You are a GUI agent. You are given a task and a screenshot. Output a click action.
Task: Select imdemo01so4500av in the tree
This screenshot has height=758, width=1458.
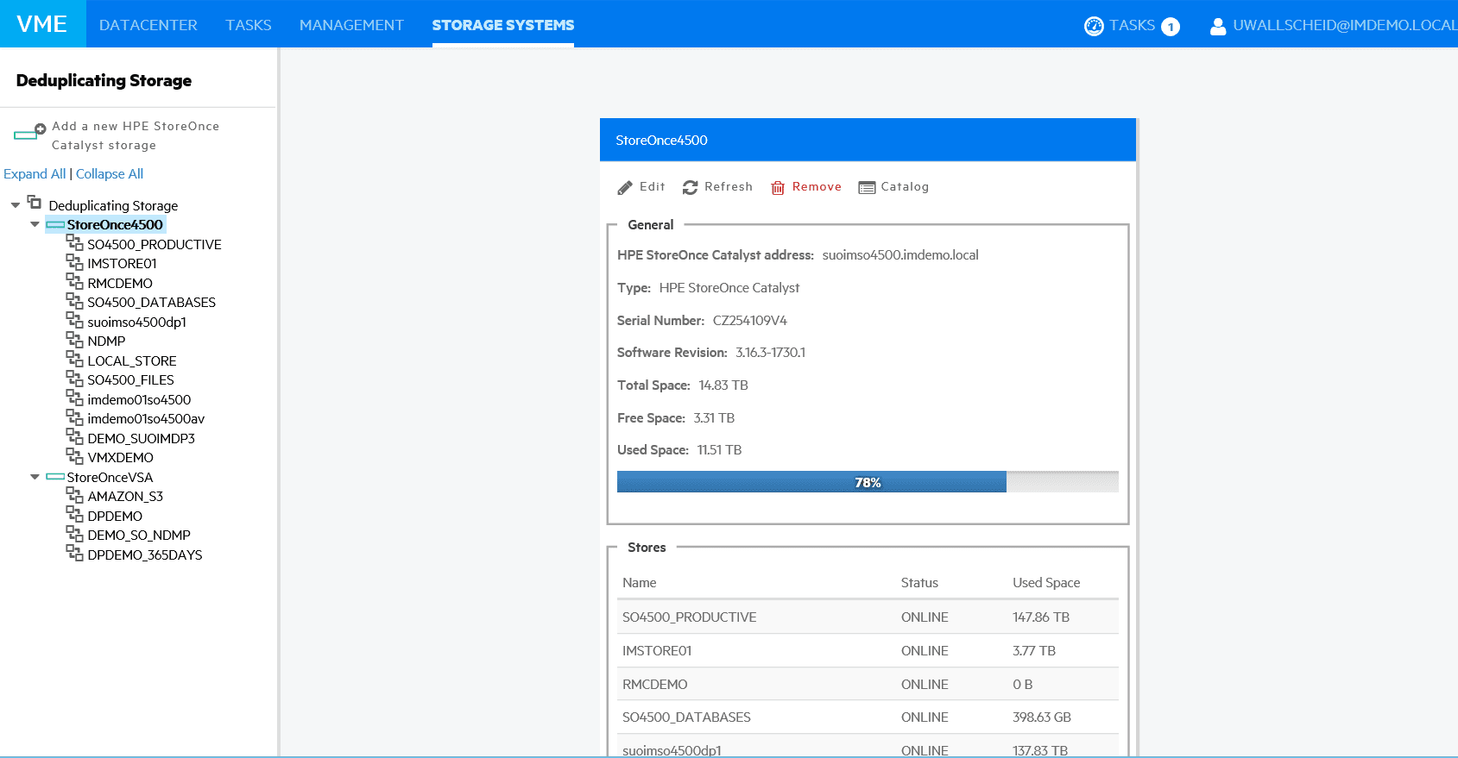[x=146, y=418]
